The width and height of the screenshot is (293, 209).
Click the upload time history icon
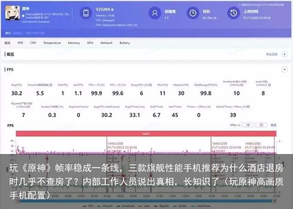coord(233,13)
